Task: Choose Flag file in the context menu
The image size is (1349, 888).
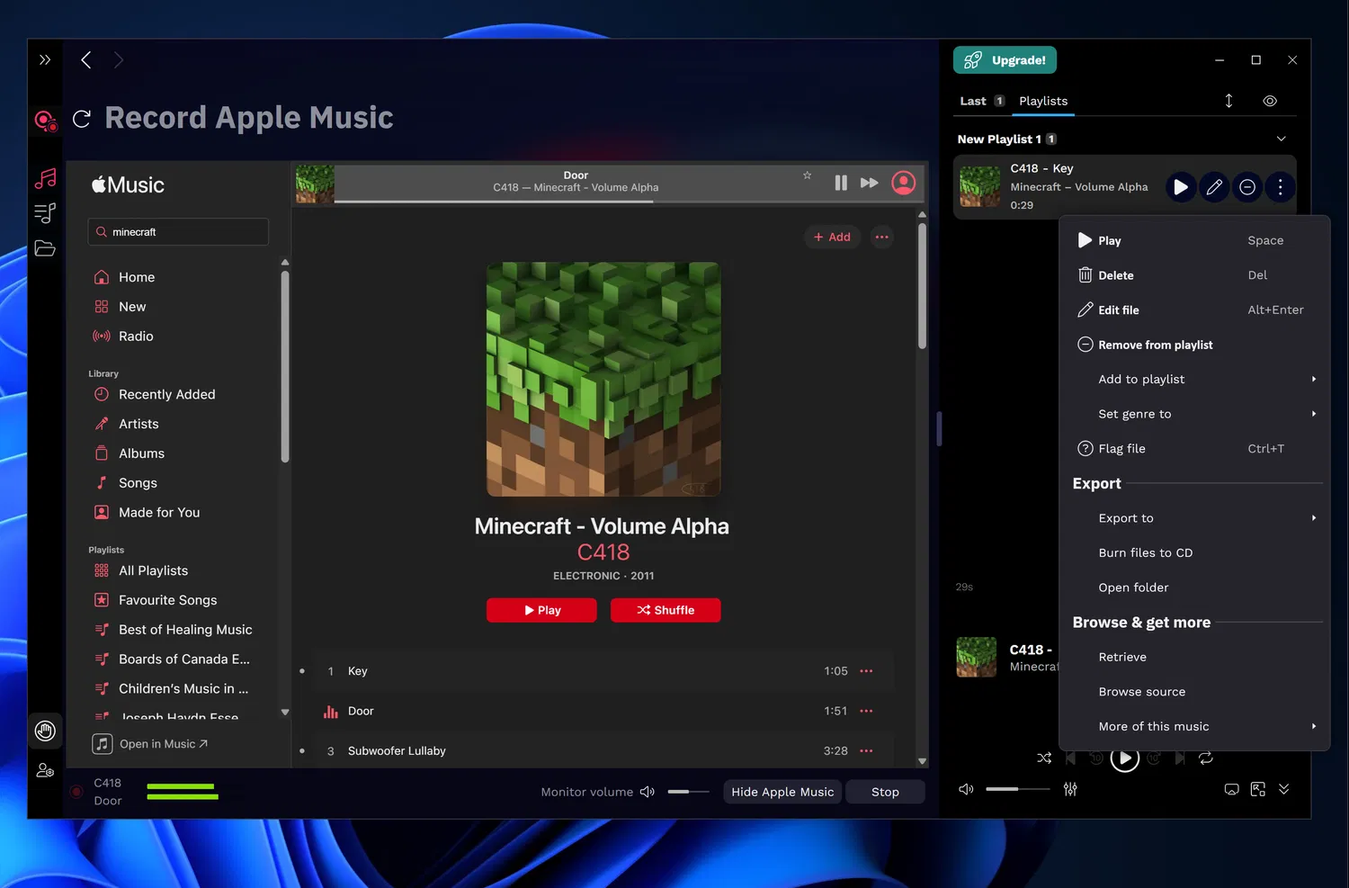Action: 1193,449
